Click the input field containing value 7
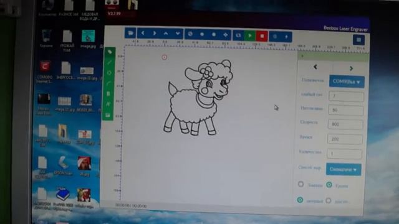The height and width of the screenshot is (224, 399). [347, 96]
